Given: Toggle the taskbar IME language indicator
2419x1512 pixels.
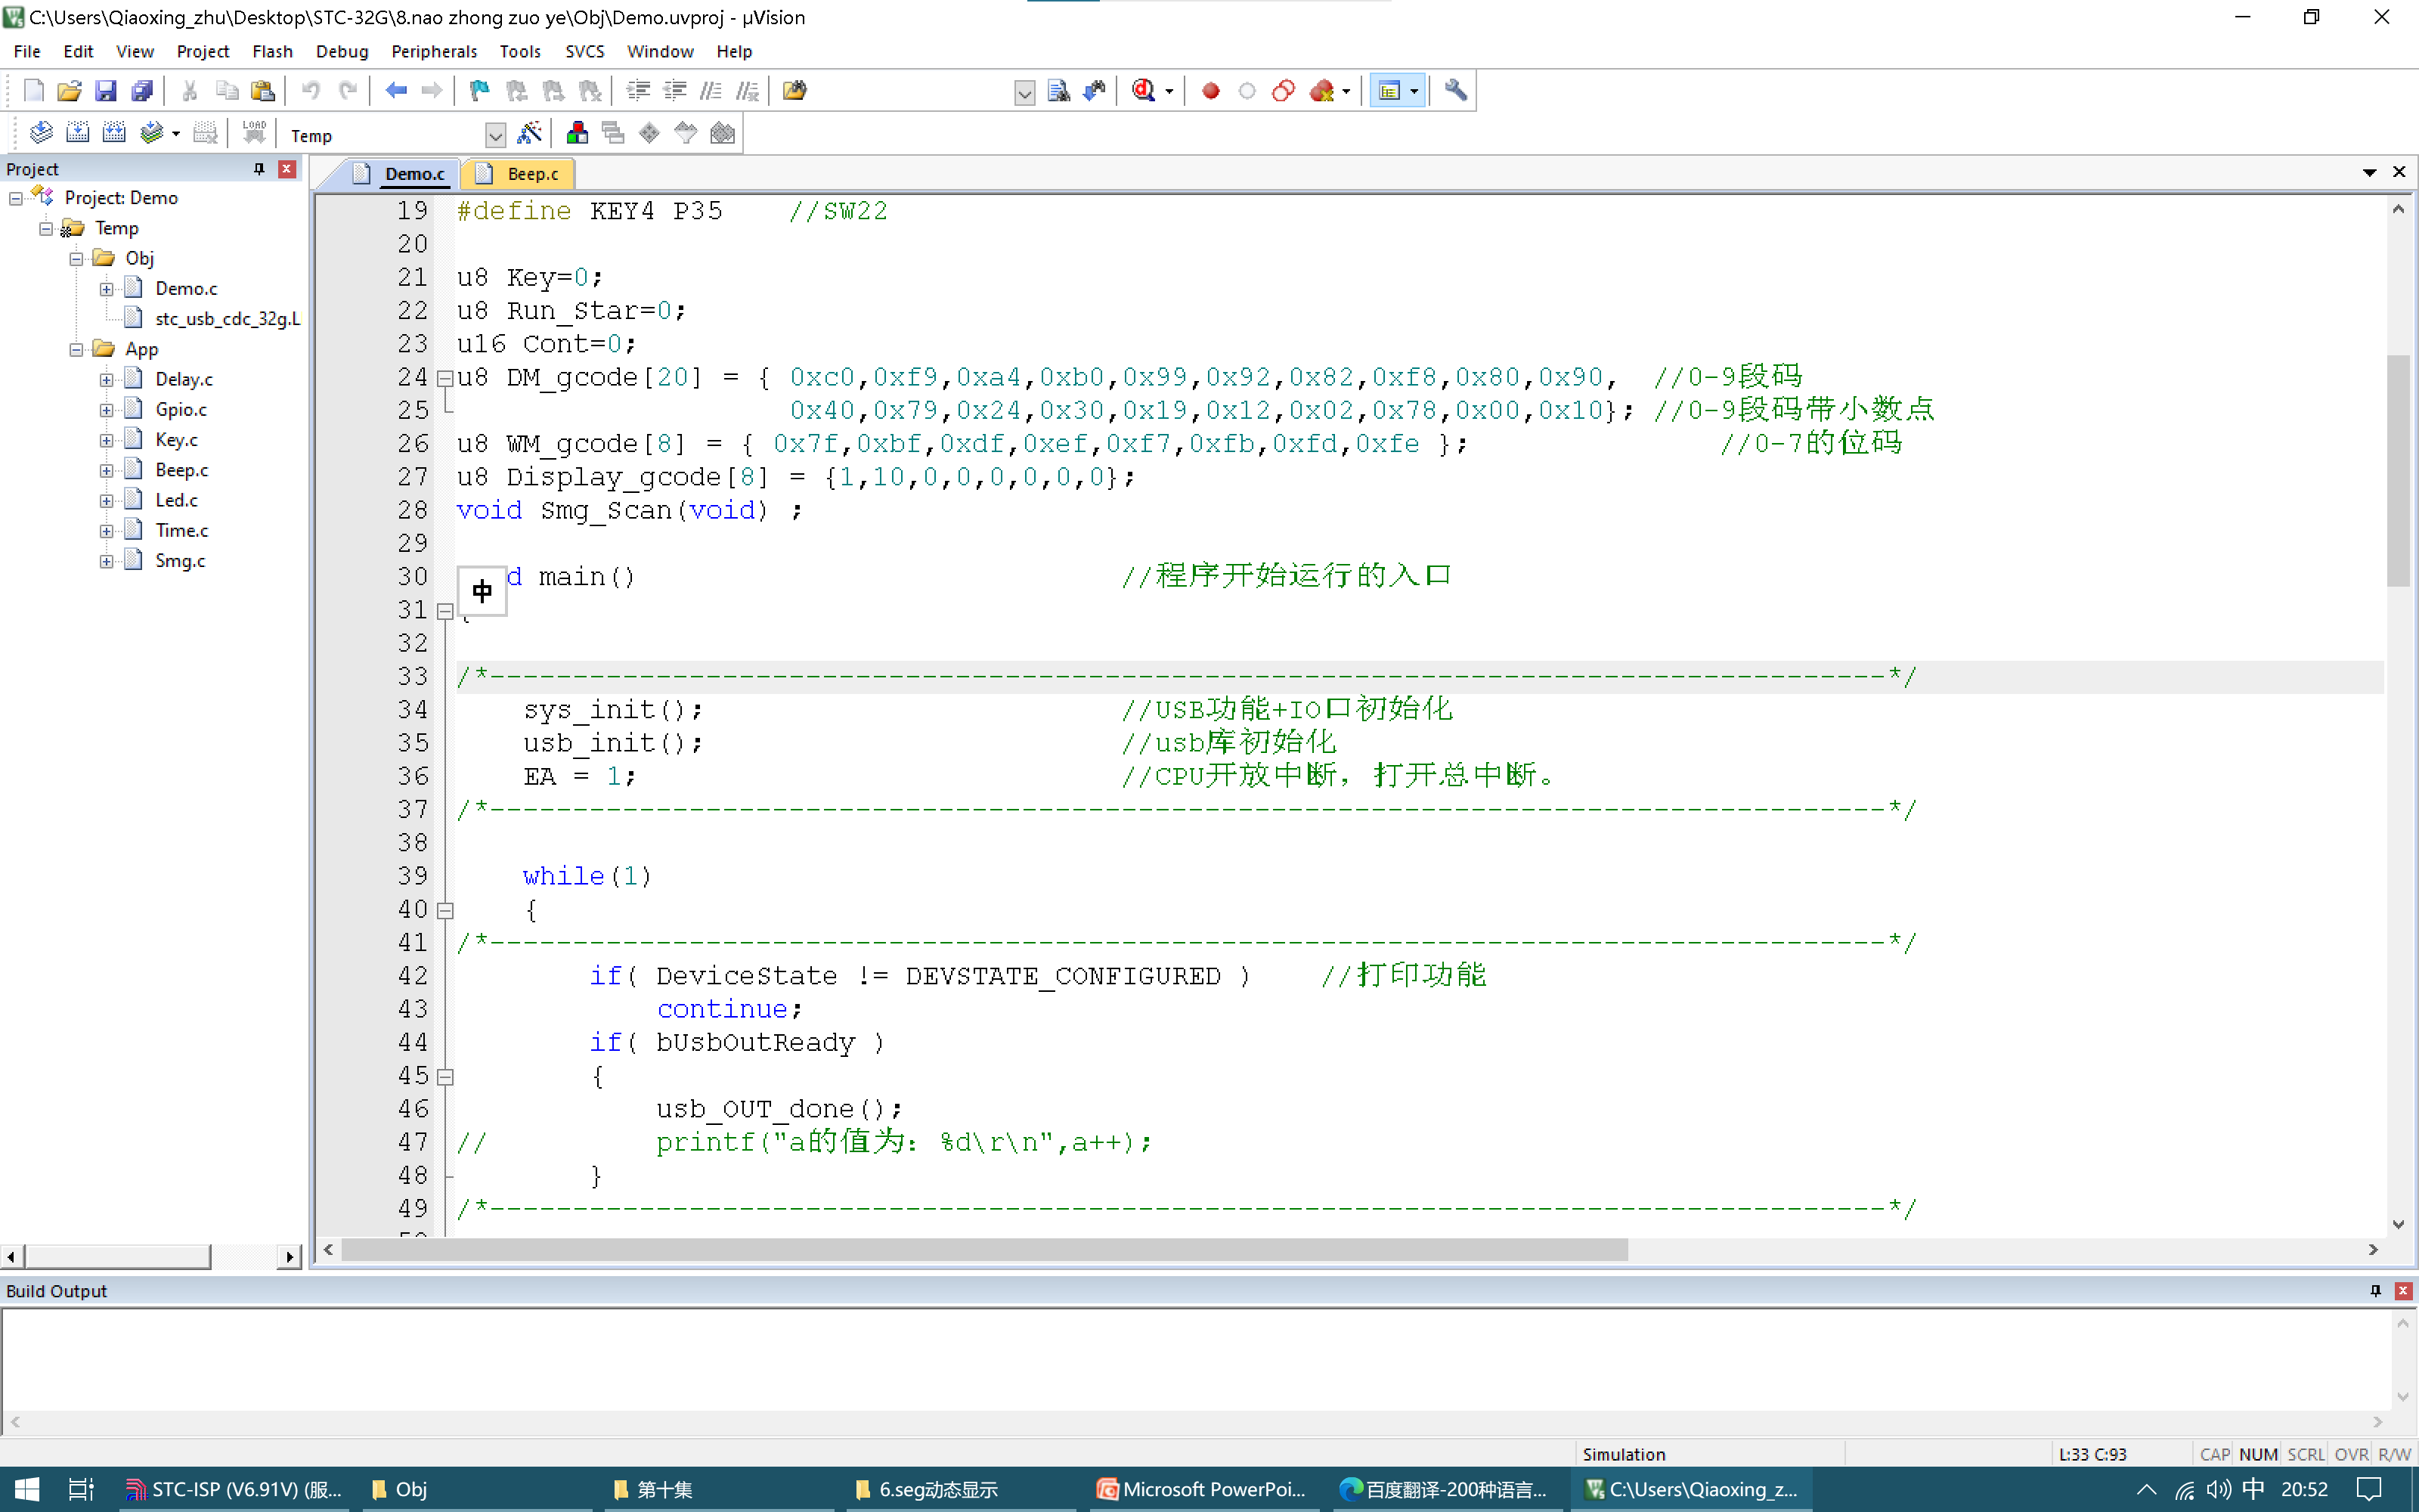Looking at the screenshot, I should point(2254,1490).
